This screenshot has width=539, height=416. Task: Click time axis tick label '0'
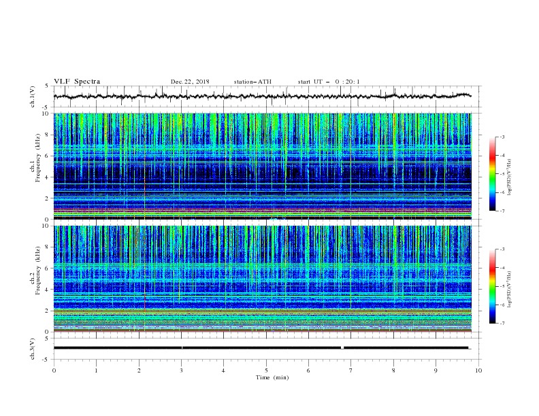pos(54,370)
